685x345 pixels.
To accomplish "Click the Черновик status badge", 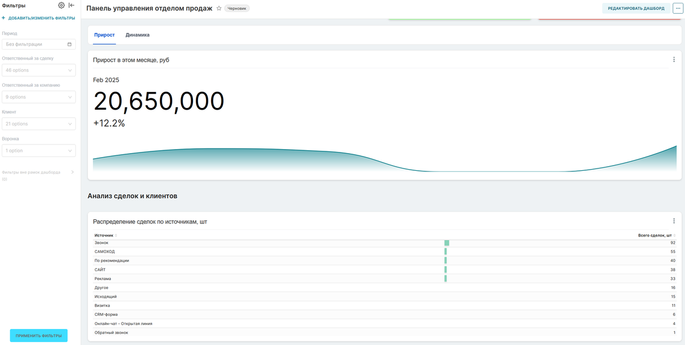I will [x=237, y=9].
